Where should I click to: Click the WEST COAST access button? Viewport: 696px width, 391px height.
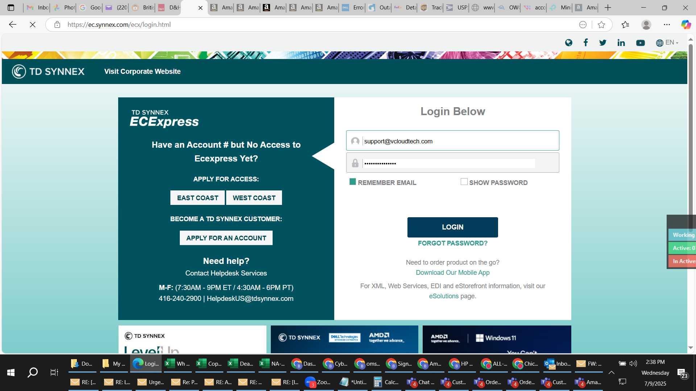pyautogui.click(x=254, y=198)
